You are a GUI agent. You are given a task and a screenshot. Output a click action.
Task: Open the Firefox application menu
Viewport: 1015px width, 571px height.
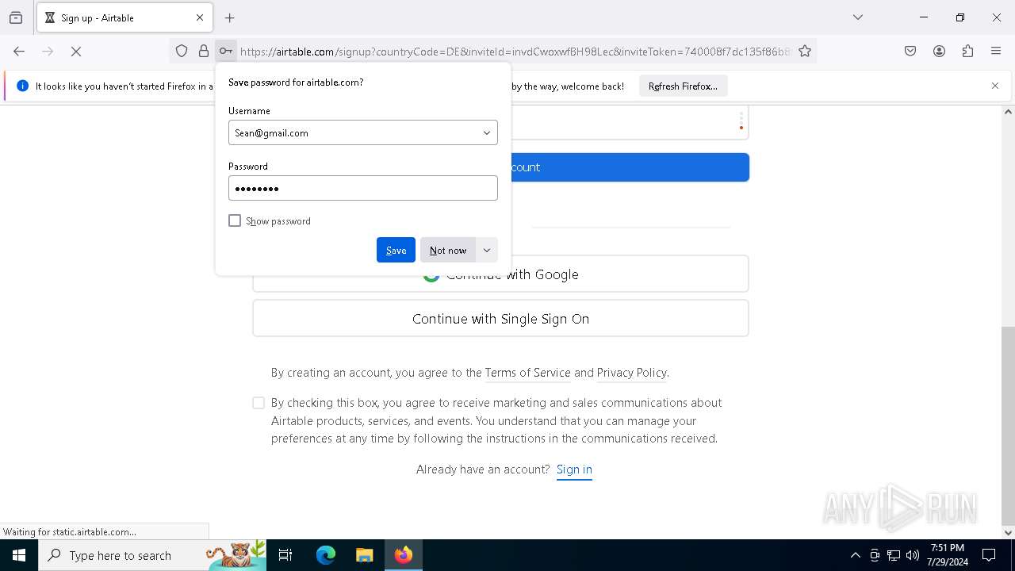point(996,52)
